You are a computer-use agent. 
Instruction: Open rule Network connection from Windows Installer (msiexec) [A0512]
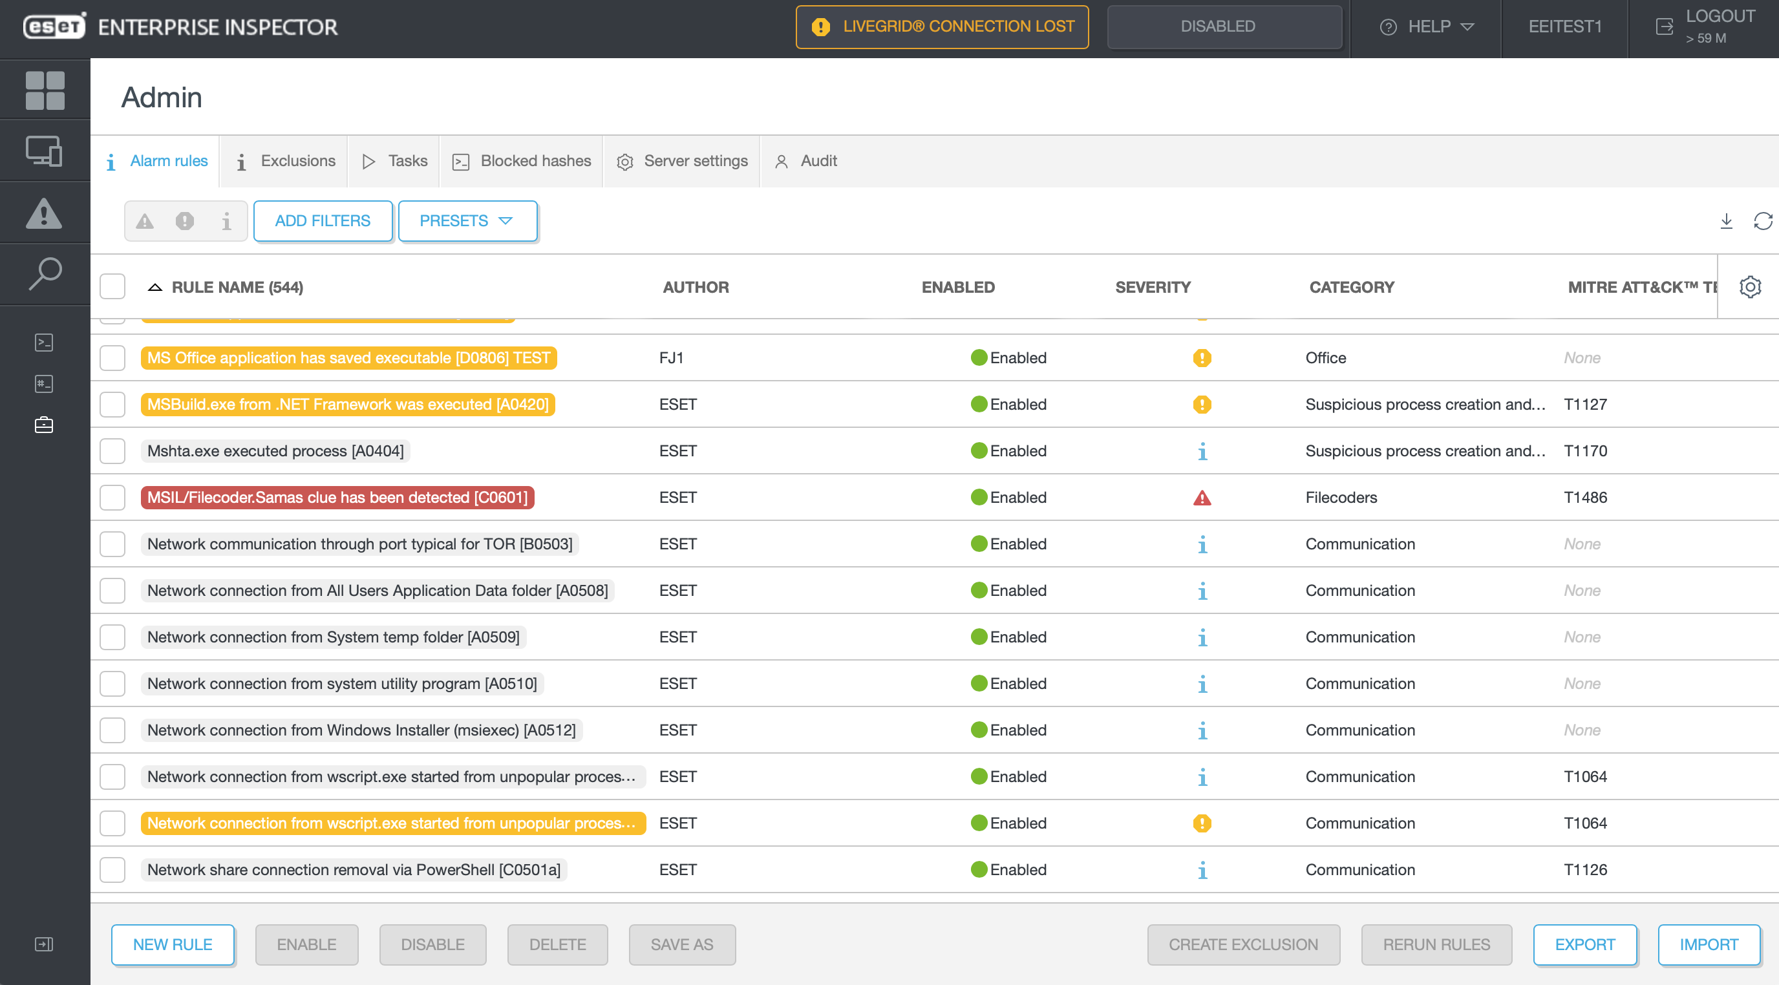point(361,730)
